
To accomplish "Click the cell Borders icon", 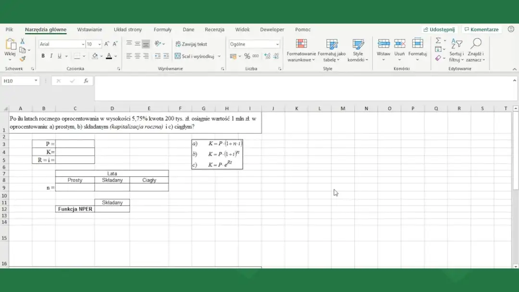I will 77,56.
